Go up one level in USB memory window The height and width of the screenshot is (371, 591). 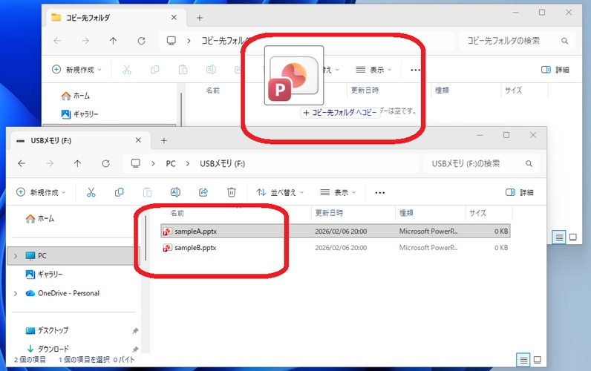coord(78,163)
